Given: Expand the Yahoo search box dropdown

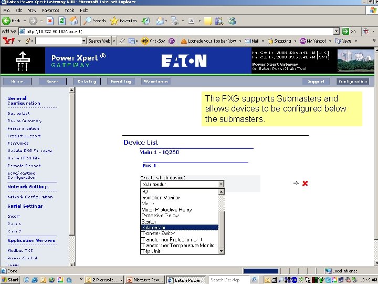Looking at the screenshot, I should tap(84, 41).
